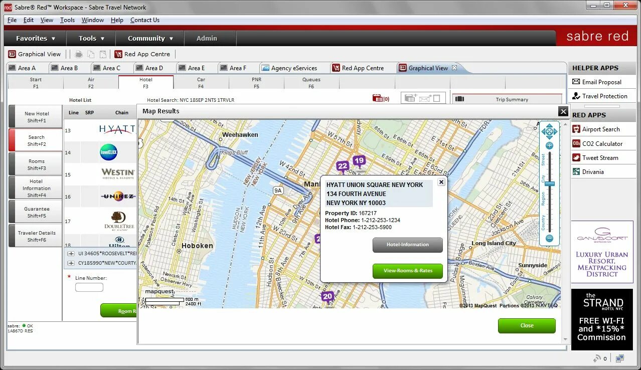This screenshot has width=641, height=370.
Task: Click the add-to-list icon beside envelope
Action: pos(410,98)
